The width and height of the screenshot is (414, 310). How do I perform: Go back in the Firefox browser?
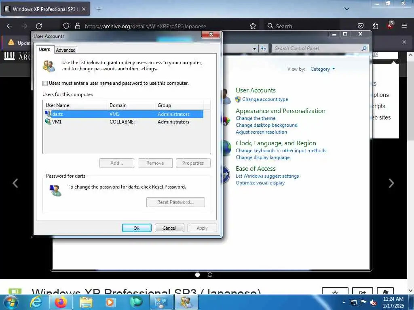pyautogui.click(x=10, y=26)
